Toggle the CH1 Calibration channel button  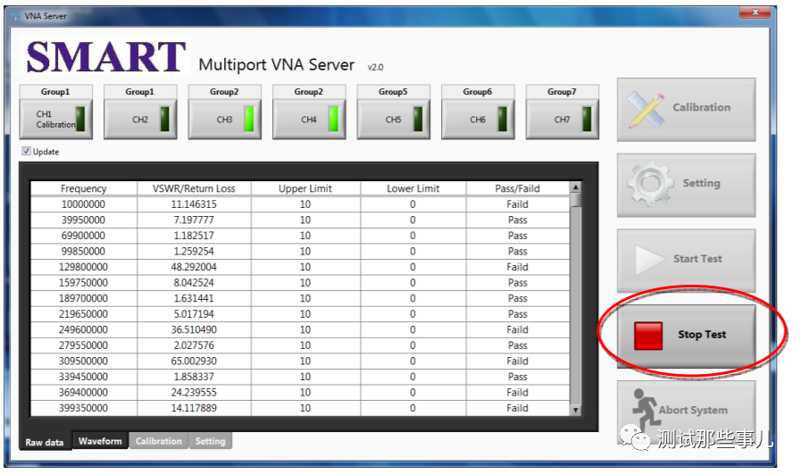(x=56, y=120)
